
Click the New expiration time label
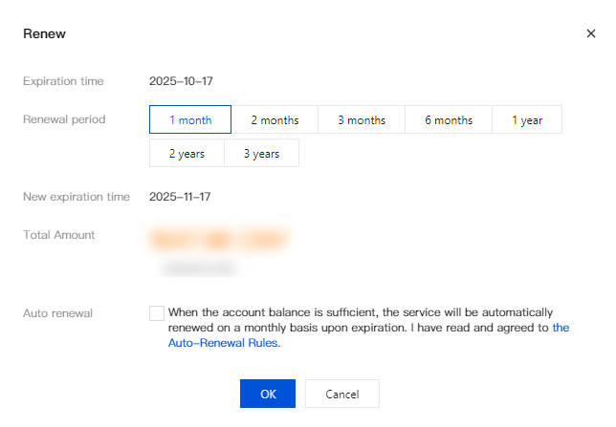(77, 197)
